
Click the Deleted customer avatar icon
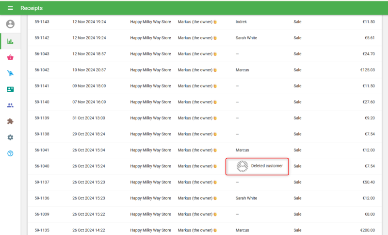point(242,166)
